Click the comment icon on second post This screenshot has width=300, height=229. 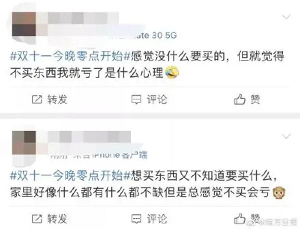click(x=136, y=219)
